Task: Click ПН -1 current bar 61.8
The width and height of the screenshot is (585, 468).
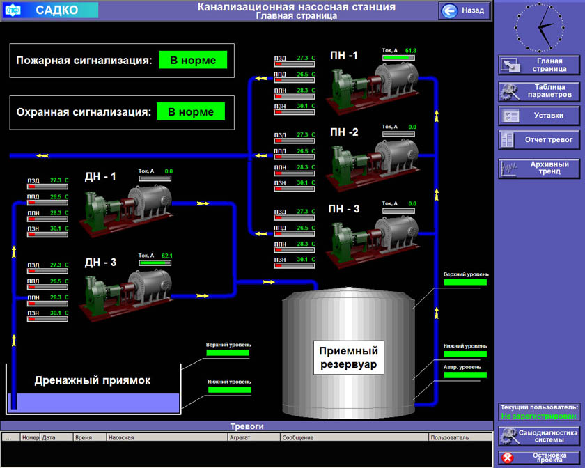Action: coord(398,58)
